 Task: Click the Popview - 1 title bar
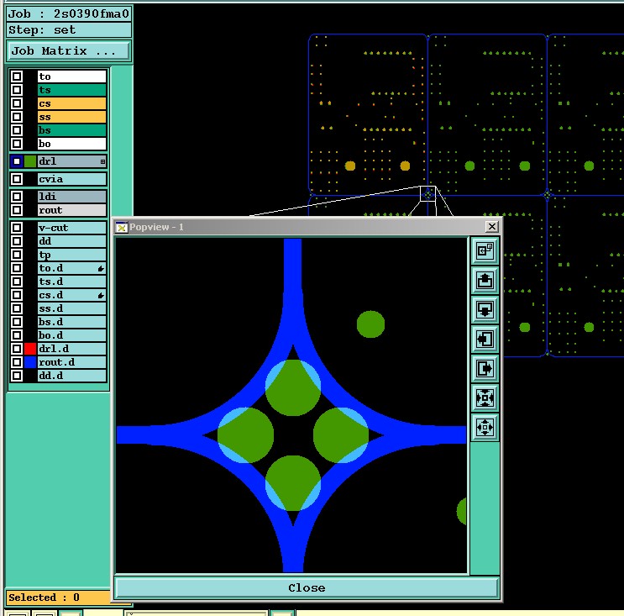(x=307, y=227)
